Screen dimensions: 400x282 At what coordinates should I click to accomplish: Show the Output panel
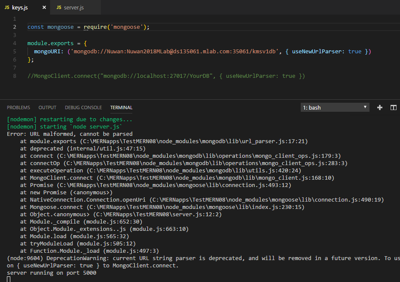pos(47,107)
